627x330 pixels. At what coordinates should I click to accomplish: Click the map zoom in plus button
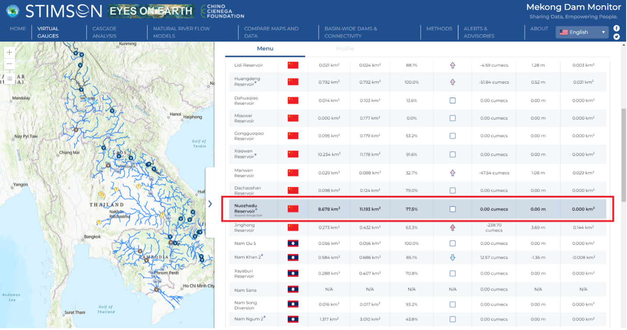[10, 53]
